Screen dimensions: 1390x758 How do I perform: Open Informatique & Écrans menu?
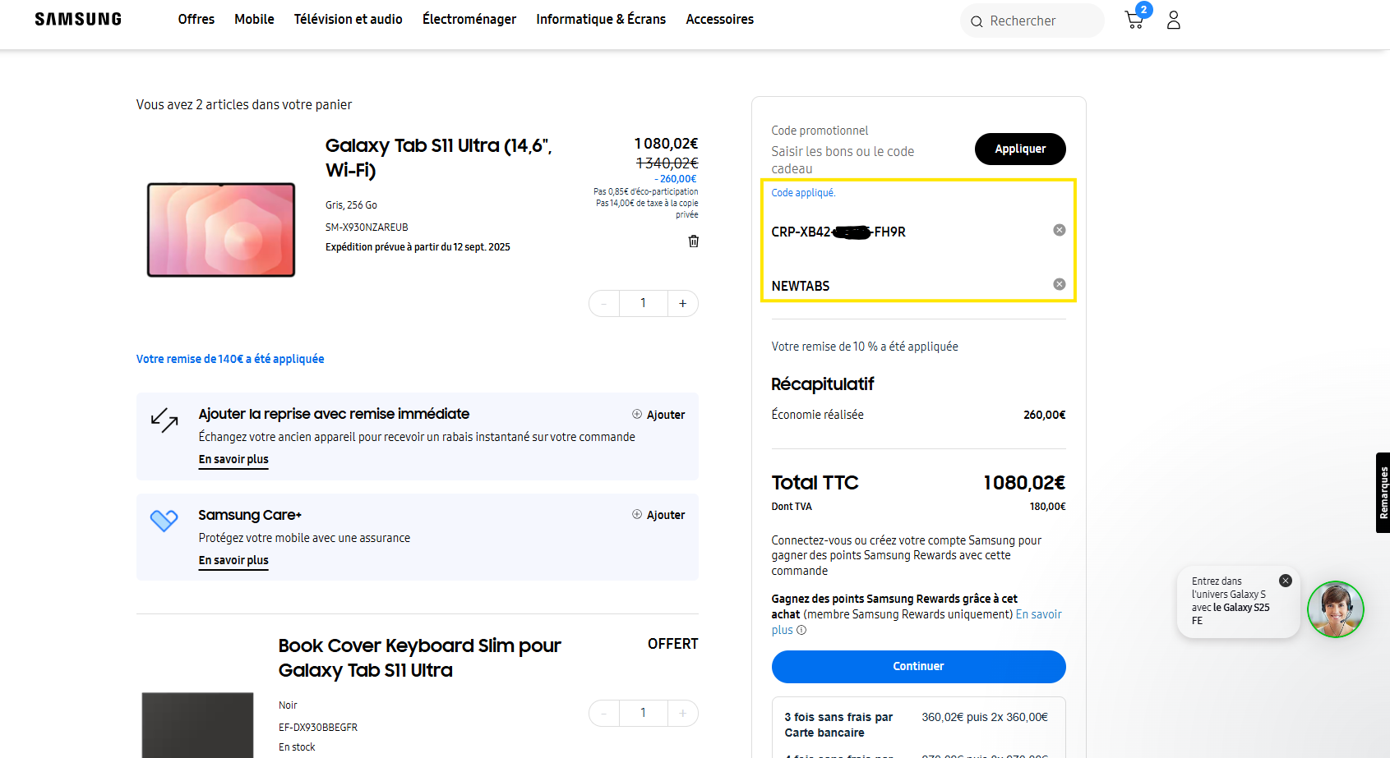click(601, 19)
